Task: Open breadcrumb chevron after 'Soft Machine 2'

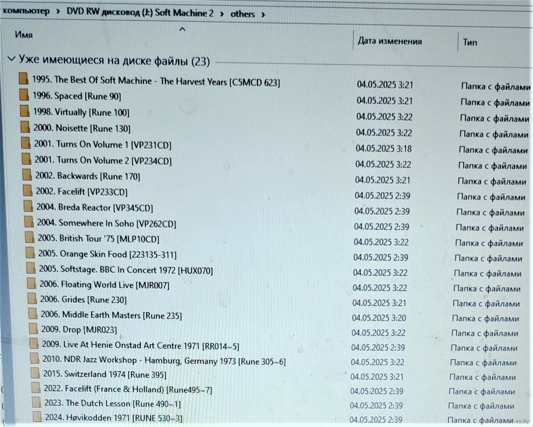Action: pyautogui.click(x=222, y=14)
